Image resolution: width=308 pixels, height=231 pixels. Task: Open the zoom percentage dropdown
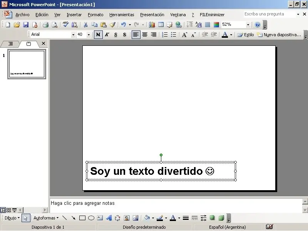249,25
